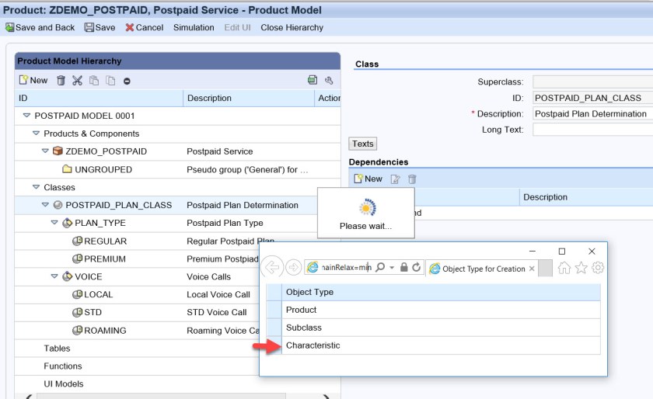The image size is (653, 399).
Task: Click the Simulation toolbar option
Action: (x=194, y=27)
